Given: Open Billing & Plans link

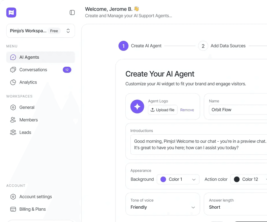Looking at the screenshot, I should coord(41,209).
